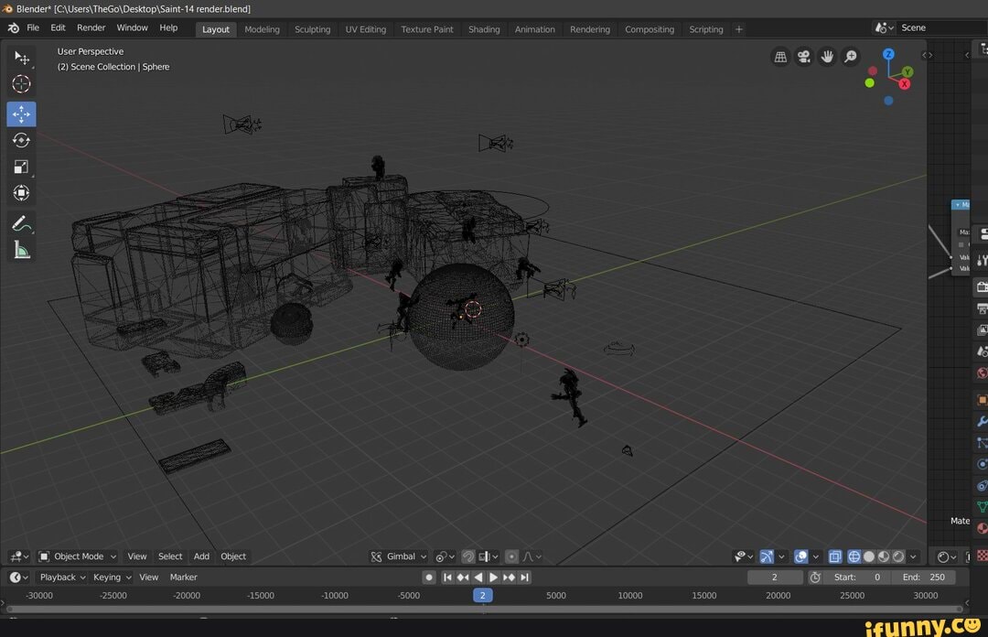Switch viewport to rendered shading

coord(899,556)
